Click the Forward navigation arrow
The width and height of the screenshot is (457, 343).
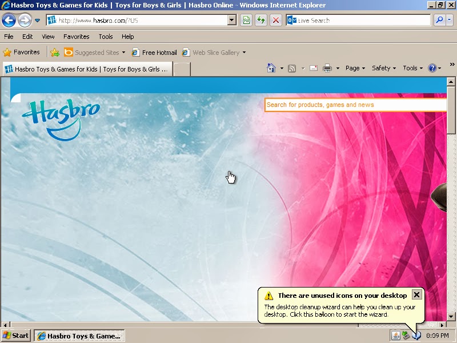pos(25,21)
